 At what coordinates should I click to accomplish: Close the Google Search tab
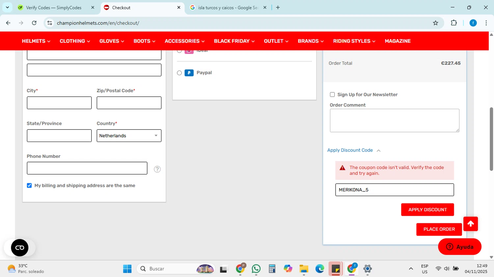265,8
